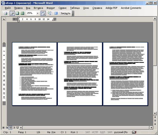Switch to Web Layout view icon
This screenshot has height=135, width=158.
point(7,128)
